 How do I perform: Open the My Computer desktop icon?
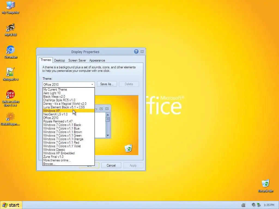(11, 7)
